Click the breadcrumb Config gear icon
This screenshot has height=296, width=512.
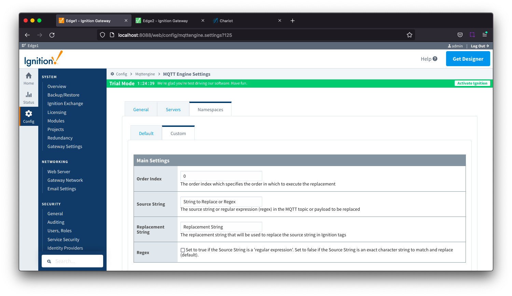112,74
